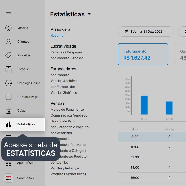Open Vendas / Retenção report
Viewport: 186px width, 186px height.
pyautogui.click(x=65, y=168)
